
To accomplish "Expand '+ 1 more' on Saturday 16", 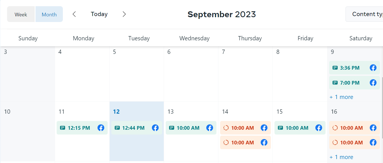I will (341, 157).
